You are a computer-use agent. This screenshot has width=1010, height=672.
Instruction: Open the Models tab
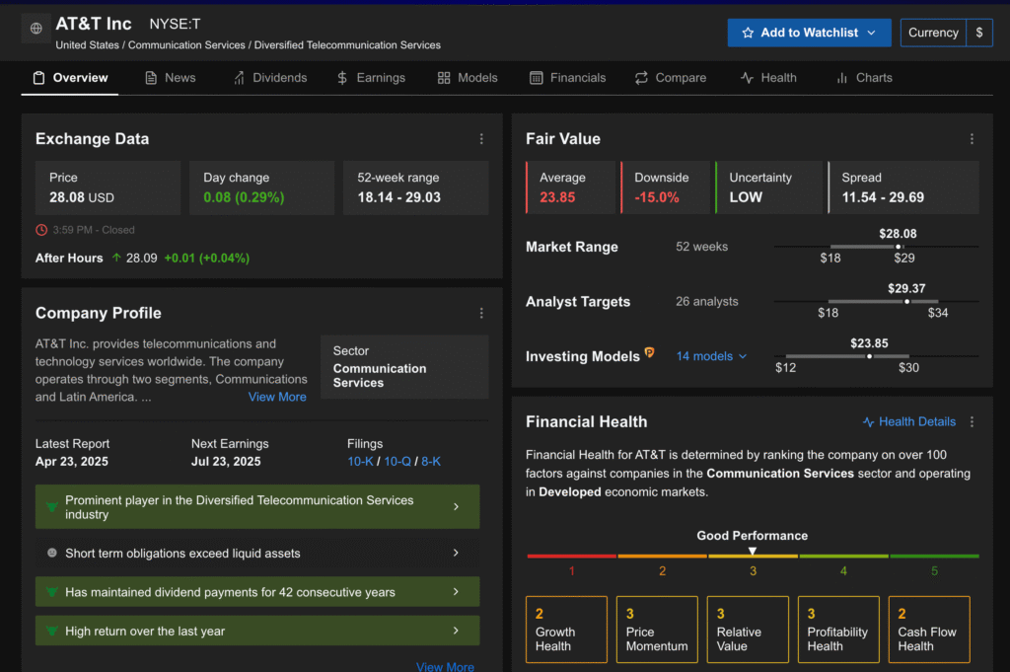coord(468,78)
